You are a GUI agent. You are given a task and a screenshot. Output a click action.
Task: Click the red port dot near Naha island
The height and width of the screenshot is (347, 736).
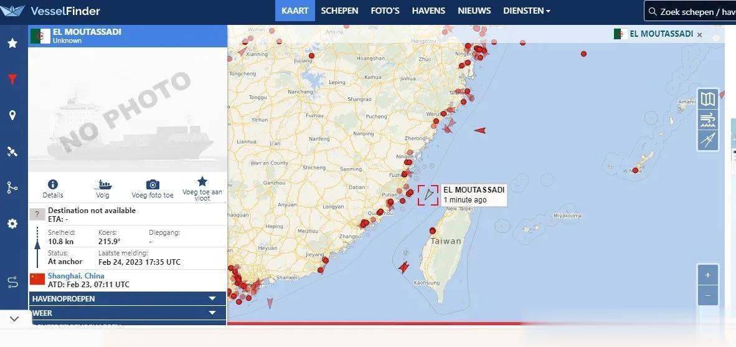point(635,171)
